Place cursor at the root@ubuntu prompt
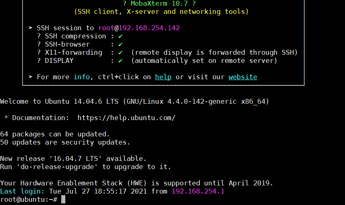 tap(29, 200)
